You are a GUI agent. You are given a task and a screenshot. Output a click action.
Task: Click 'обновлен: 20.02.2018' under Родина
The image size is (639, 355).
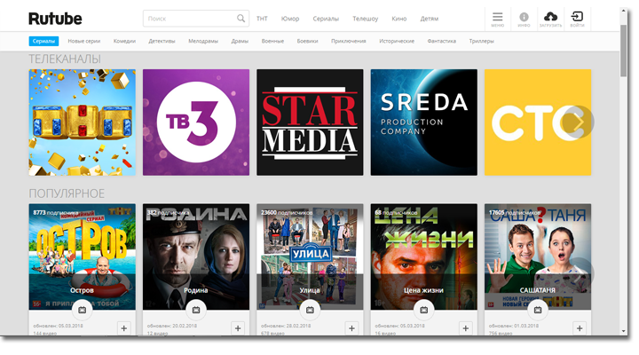tap(172, 326)
